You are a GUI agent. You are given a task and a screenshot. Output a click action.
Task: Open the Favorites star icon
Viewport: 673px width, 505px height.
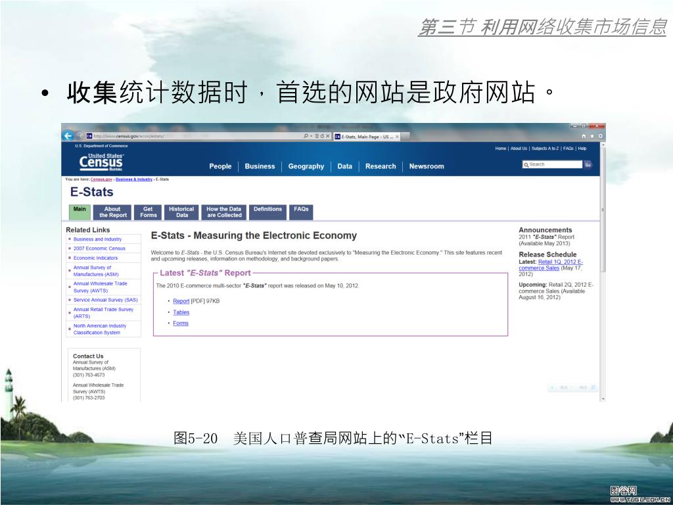[x=592, y=136]
